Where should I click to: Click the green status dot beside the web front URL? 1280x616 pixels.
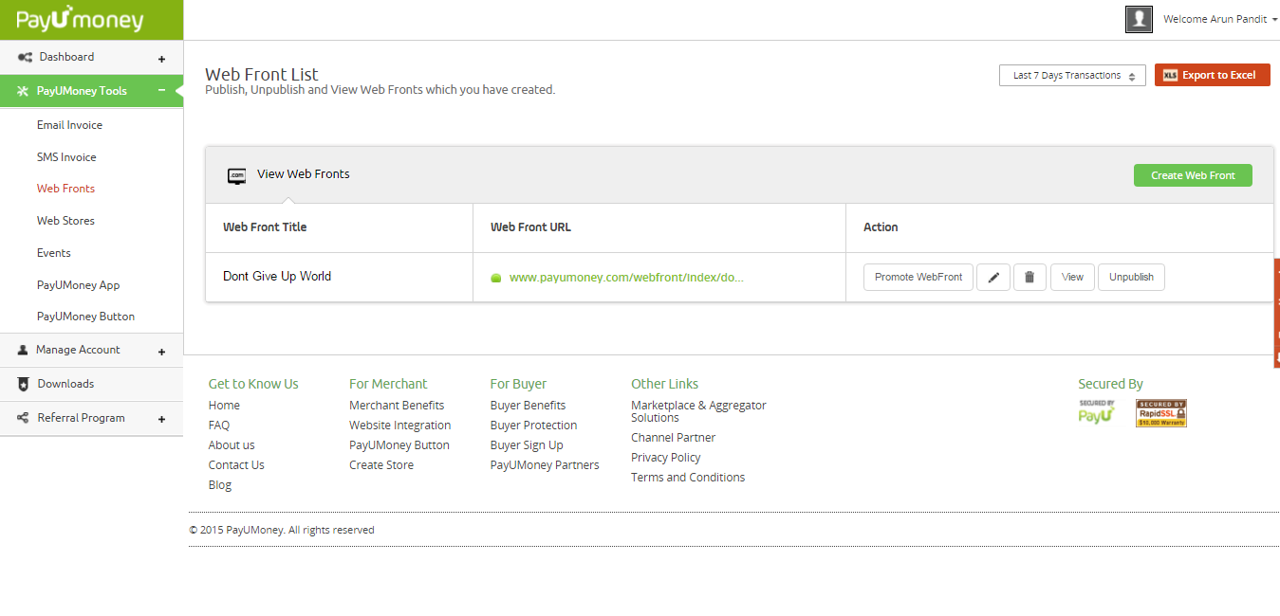(495, 278)
